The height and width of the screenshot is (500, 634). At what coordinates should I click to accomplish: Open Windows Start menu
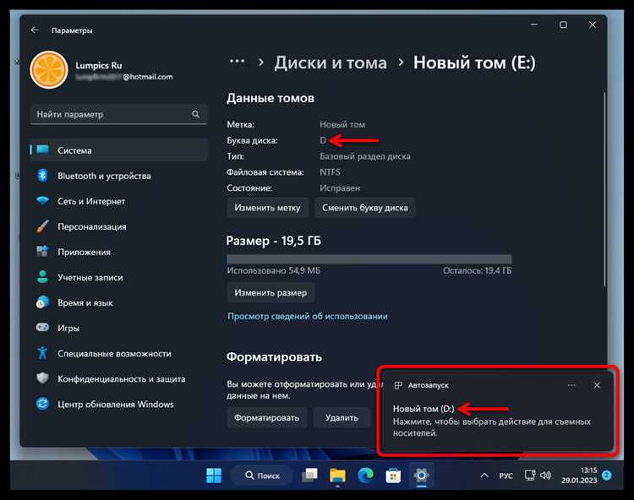coord(214,476)
